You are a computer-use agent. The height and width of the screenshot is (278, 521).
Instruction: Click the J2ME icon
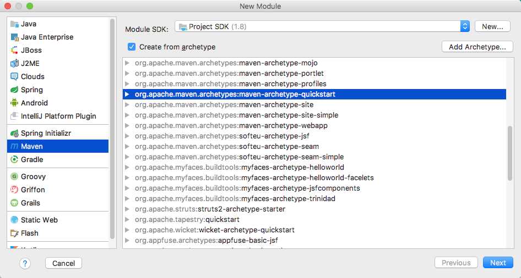pos(14,63)
